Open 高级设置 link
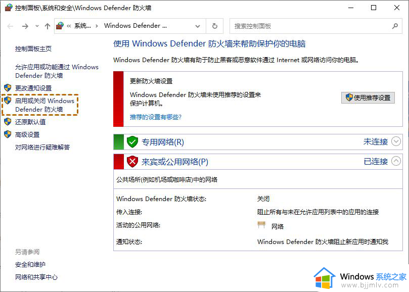The image size is (409, 292). click(27, 134)
